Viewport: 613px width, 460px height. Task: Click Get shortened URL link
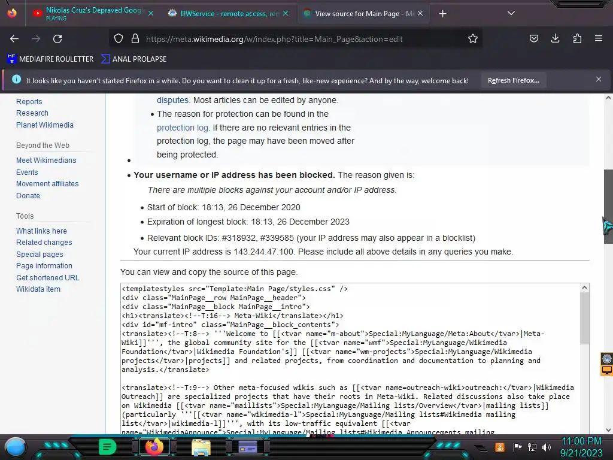click(48, 278)
